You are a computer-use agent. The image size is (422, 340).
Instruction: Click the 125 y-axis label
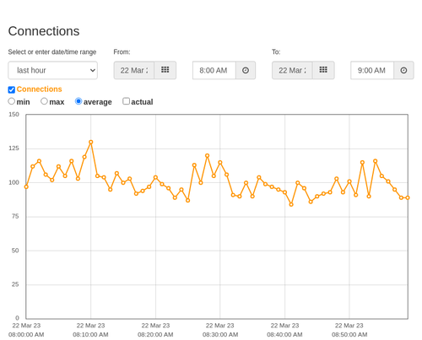14,148
